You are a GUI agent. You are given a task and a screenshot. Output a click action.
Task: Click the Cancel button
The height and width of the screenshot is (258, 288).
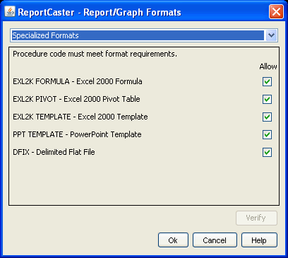[215, 240]
